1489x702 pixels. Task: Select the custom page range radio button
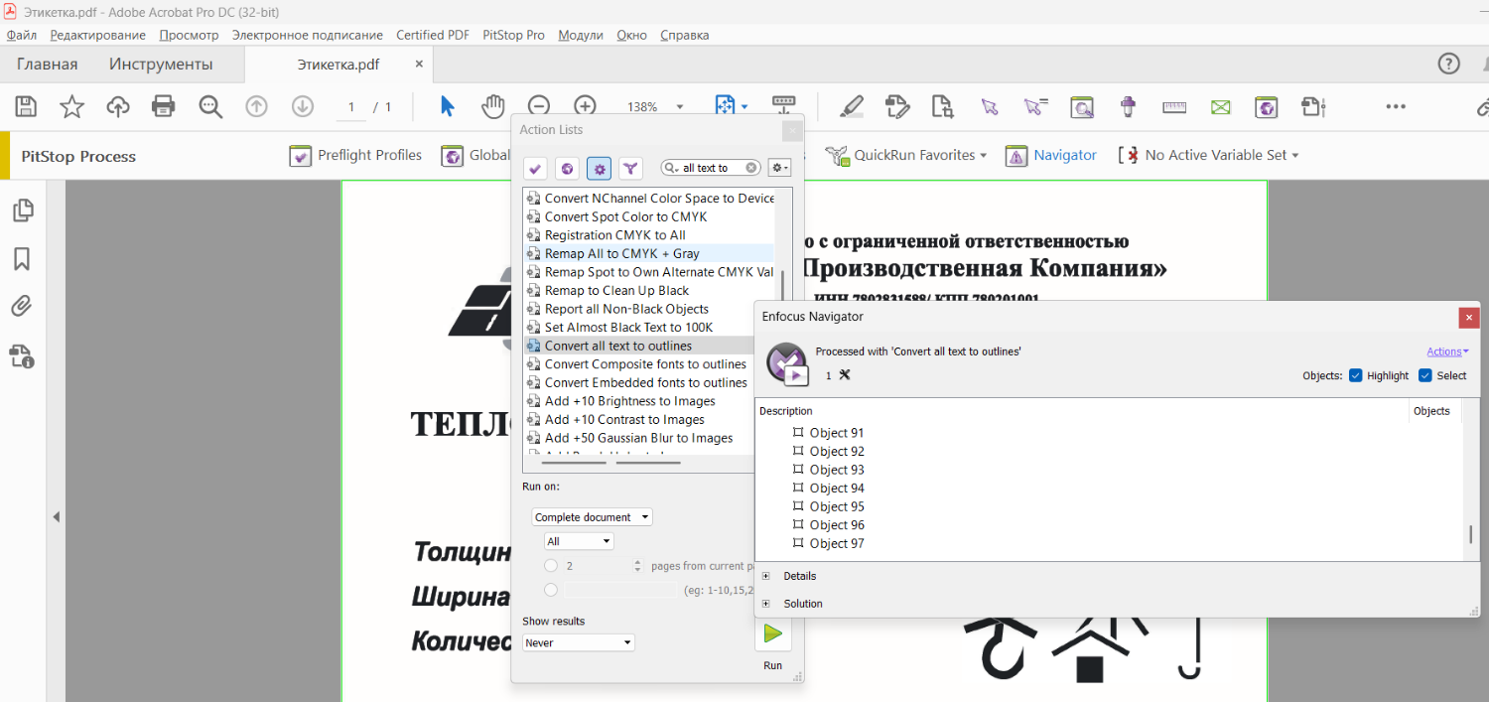551,590
